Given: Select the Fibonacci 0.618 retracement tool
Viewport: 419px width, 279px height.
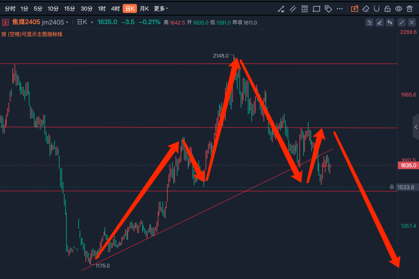Looking at the screenshot, I should click(x=304, y=9).
